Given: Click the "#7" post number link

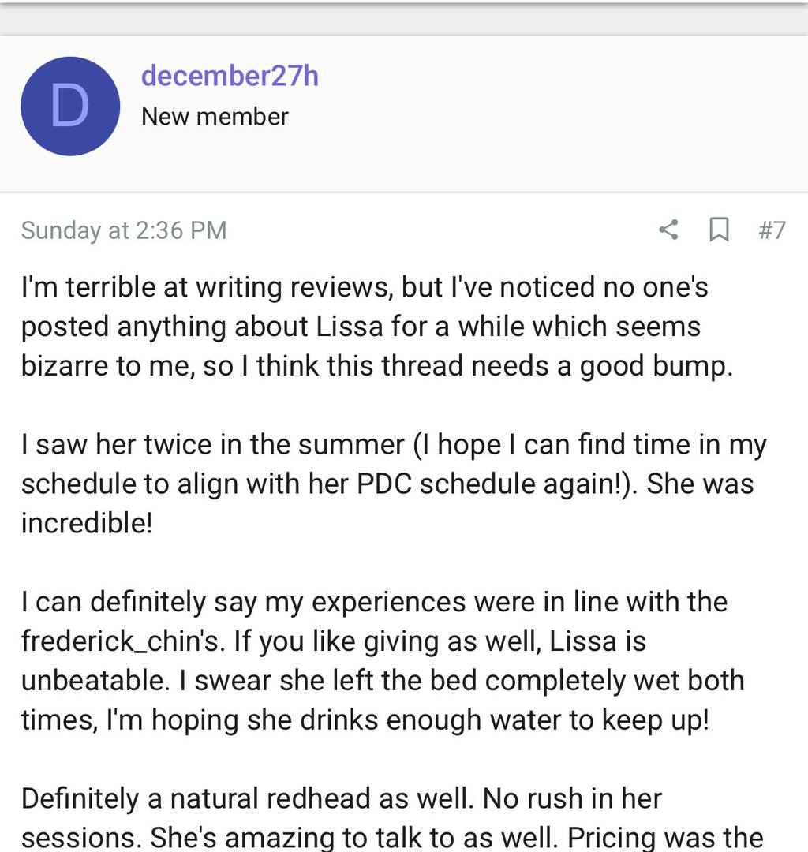Looking at the screenshot, I should (772, 230).
